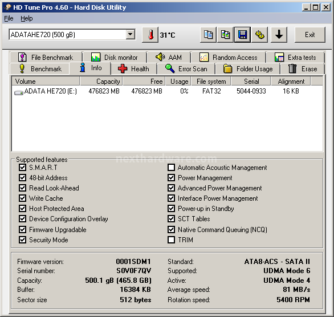Select the ADATA HE720 (E:) volume row

167,91
